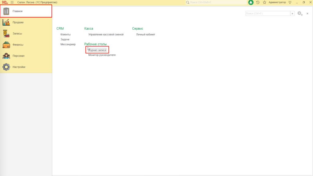Image resolution: width=313 pixels, height=176 pixels.
Task: Open Журнал записи desktop
Action: pos(97,50)
